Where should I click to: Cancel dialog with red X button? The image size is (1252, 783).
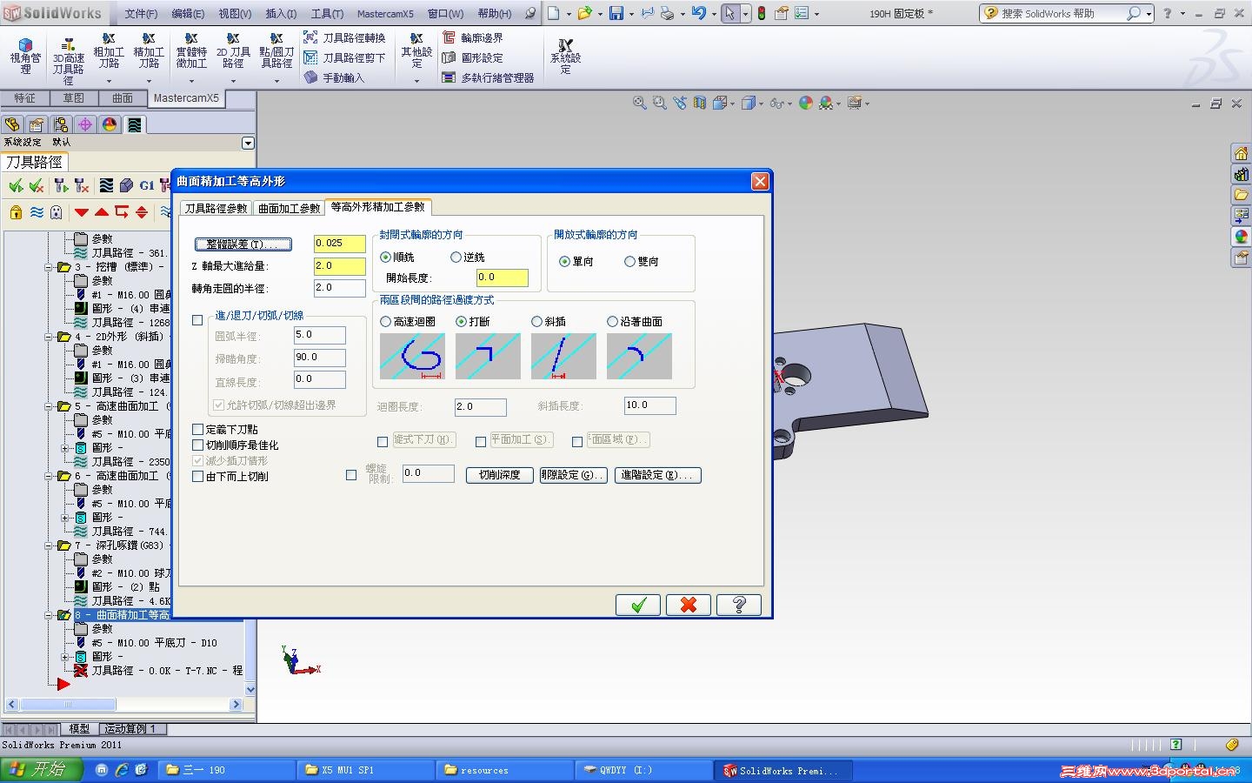click(x=689, y=605)
